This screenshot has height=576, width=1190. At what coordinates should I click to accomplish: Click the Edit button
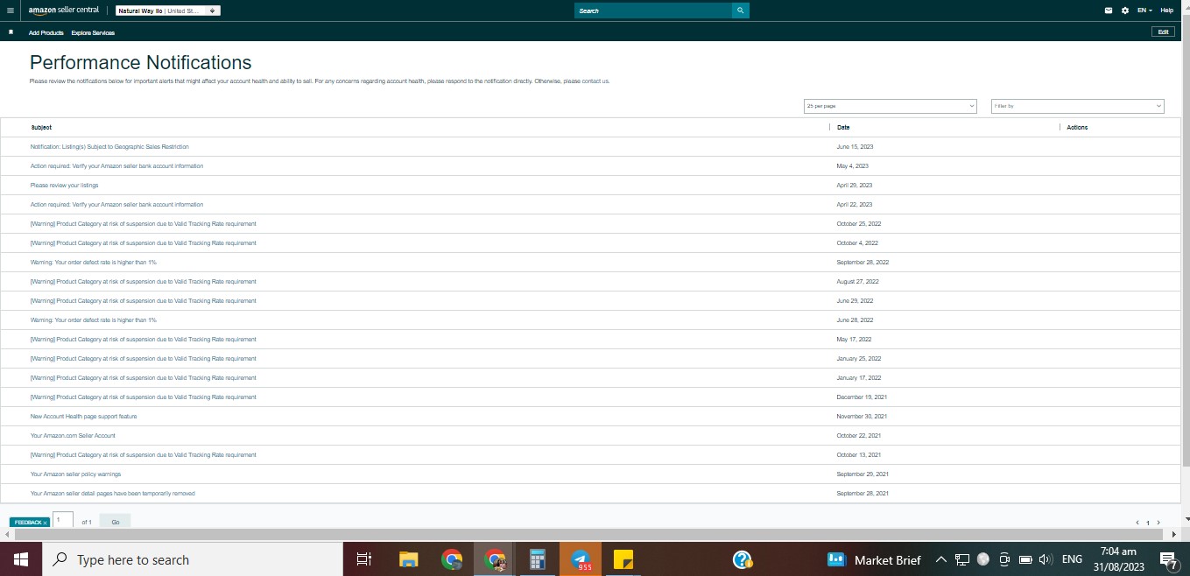[x=1163, y=32]
